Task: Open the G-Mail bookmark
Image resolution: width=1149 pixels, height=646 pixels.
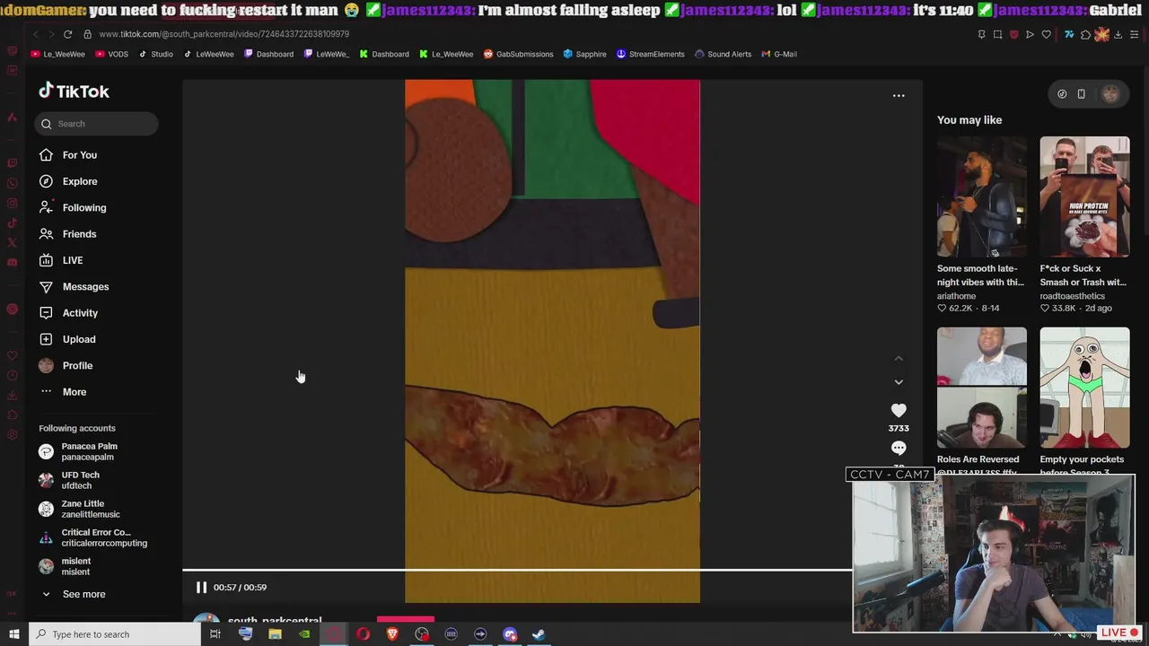Action: (778, 54)
